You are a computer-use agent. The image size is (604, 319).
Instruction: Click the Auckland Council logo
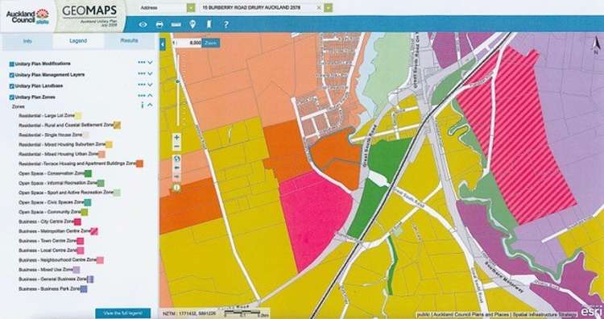(x=27, y=17)
